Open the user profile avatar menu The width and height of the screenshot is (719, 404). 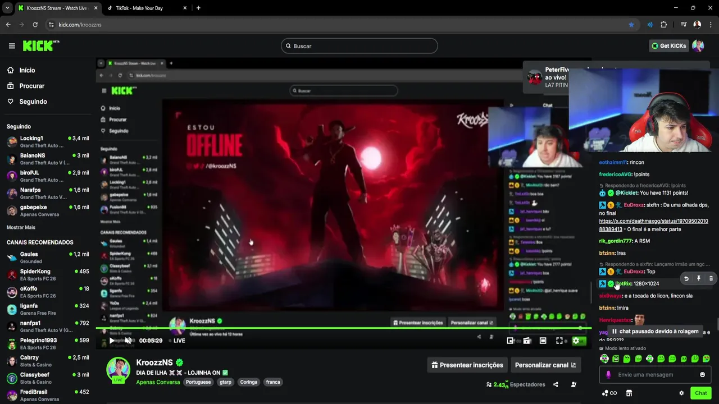click(698, 46)
